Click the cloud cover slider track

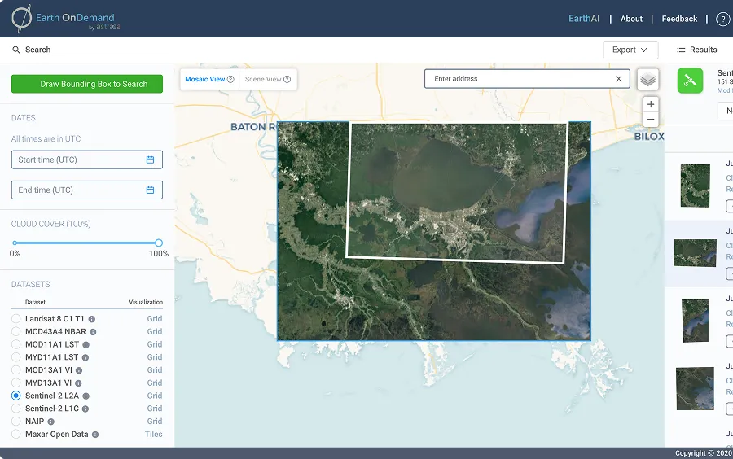click(86, 243)
